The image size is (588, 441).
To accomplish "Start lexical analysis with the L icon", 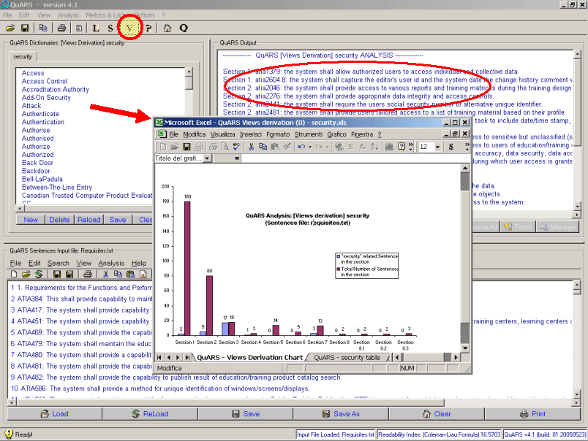I will (96, 28).
